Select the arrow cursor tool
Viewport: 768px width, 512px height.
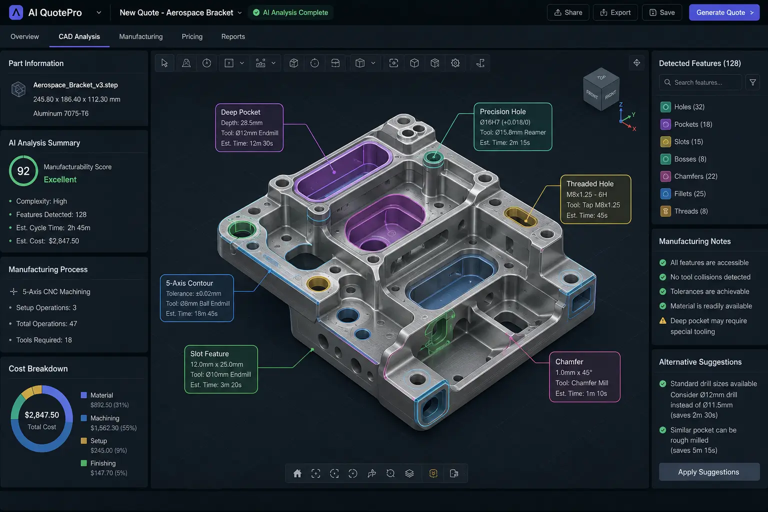164,63
